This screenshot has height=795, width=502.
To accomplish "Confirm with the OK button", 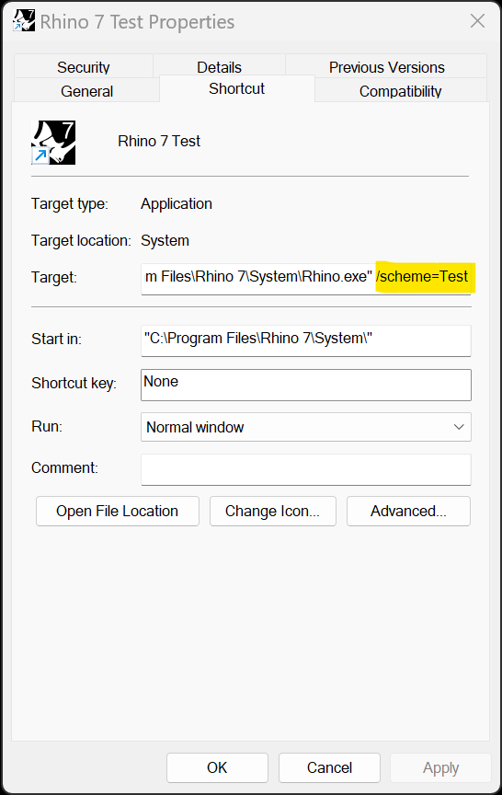I will [x=217, y=767].
